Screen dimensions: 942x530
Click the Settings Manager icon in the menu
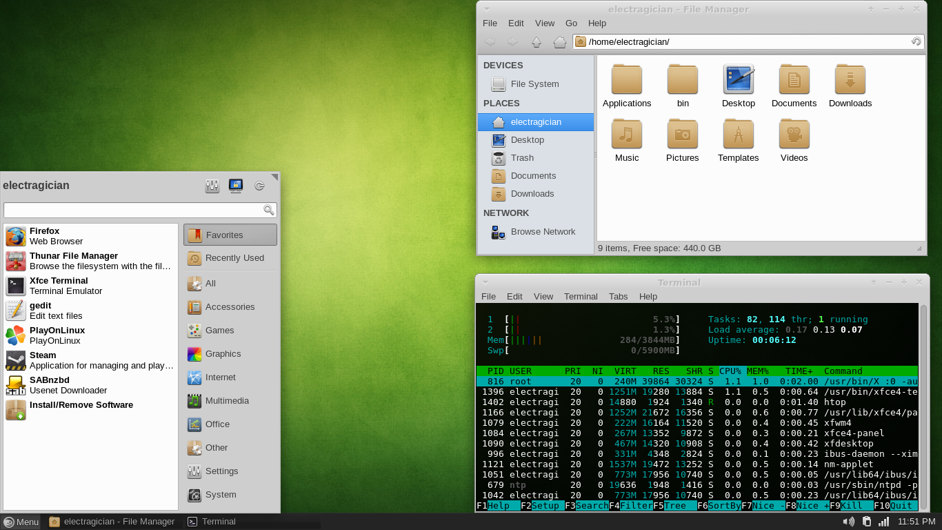(x=212, y=185)
